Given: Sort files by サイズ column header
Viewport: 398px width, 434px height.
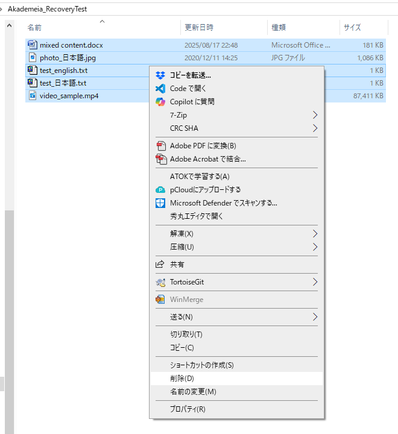Looking at the screenshot, I should pos(364,27).
